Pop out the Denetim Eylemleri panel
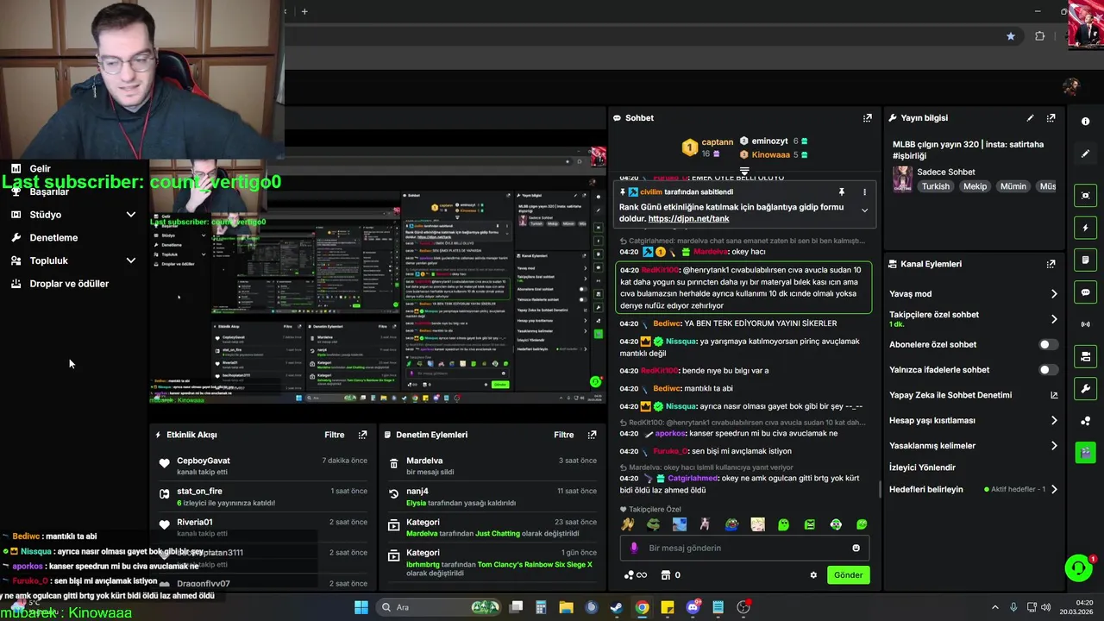The image size is (1104, 621). (592, 435)
